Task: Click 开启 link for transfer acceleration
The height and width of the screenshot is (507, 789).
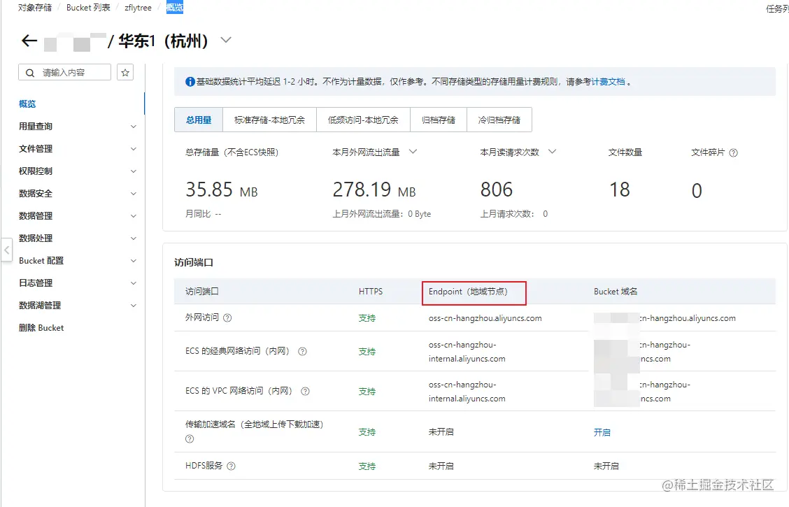Action: [602, 432]
